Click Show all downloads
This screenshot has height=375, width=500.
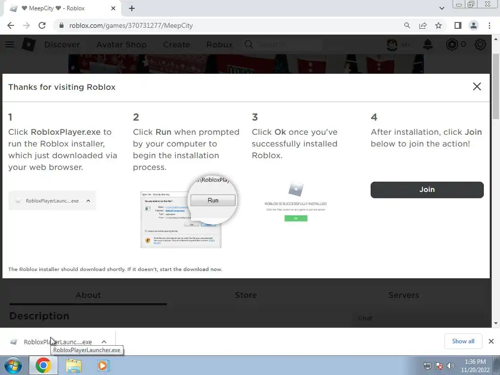pyautogui.click(x=463, y=341)
